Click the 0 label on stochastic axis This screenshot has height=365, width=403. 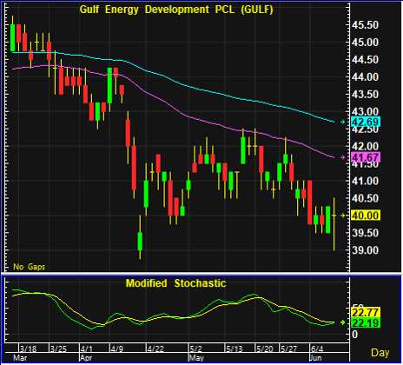pyautogui.click(x=354, y=335)
